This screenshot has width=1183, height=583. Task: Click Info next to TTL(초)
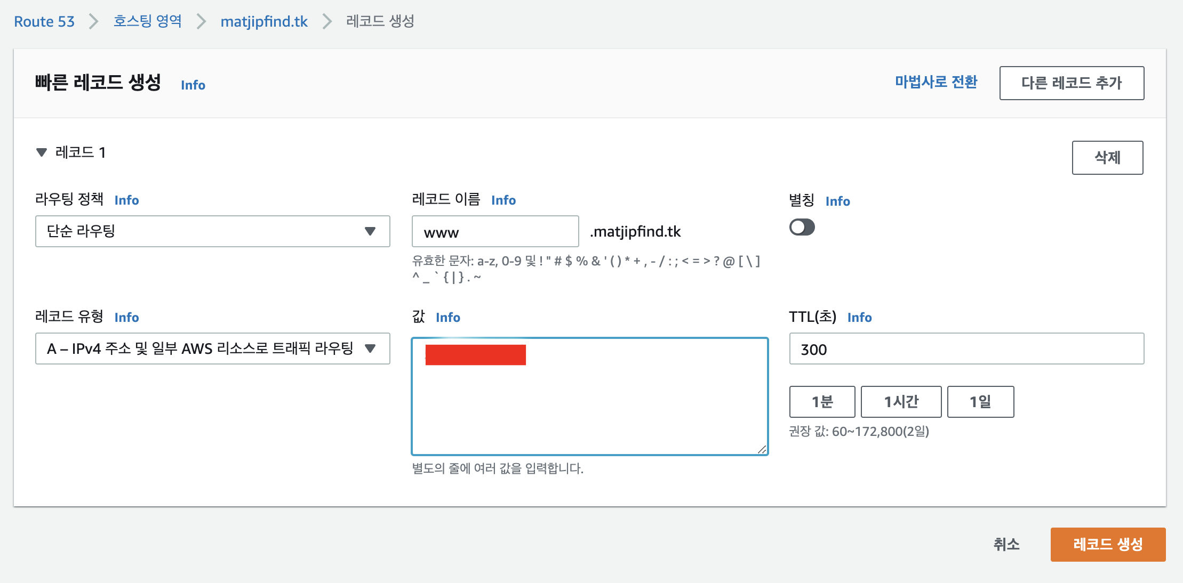point(859,317)
